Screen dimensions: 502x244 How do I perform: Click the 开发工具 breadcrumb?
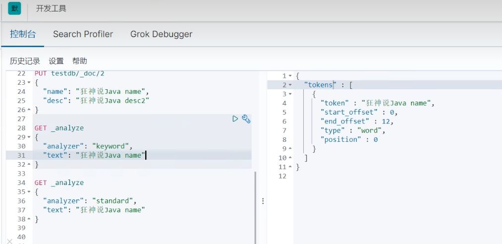click(51, 8)
